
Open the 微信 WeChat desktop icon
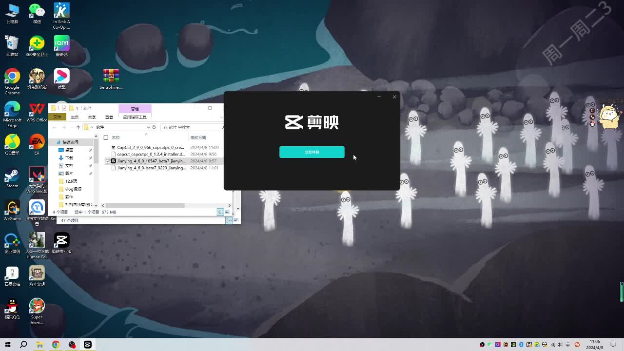37,14
